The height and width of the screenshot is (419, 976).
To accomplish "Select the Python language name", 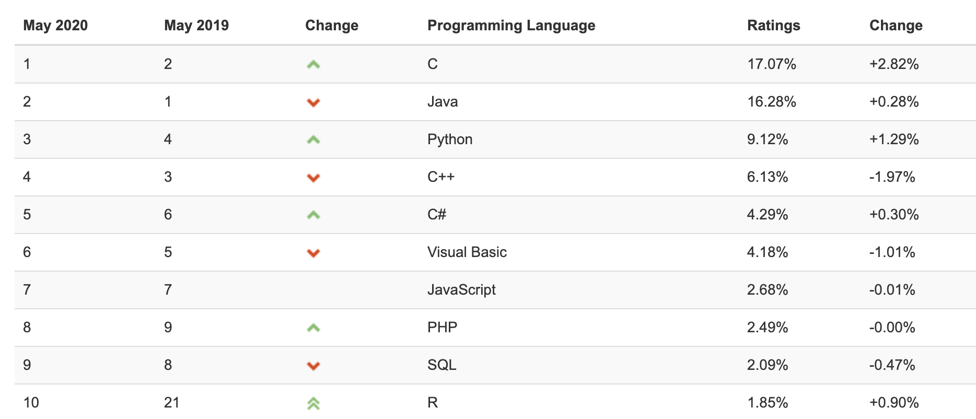I will pyautogui.click(x=450, y=139).
